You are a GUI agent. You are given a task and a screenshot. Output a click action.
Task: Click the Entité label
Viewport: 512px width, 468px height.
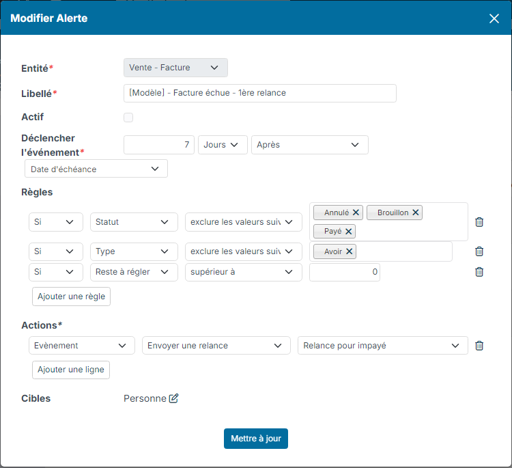tap(38, 68)
